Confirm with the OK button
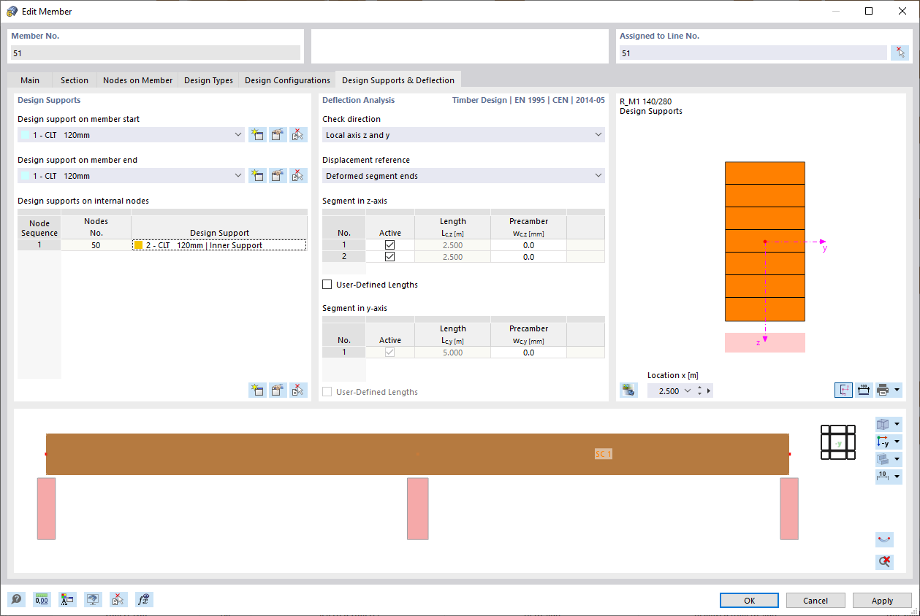This screenshot has width=920, height=616. (749, 601)
